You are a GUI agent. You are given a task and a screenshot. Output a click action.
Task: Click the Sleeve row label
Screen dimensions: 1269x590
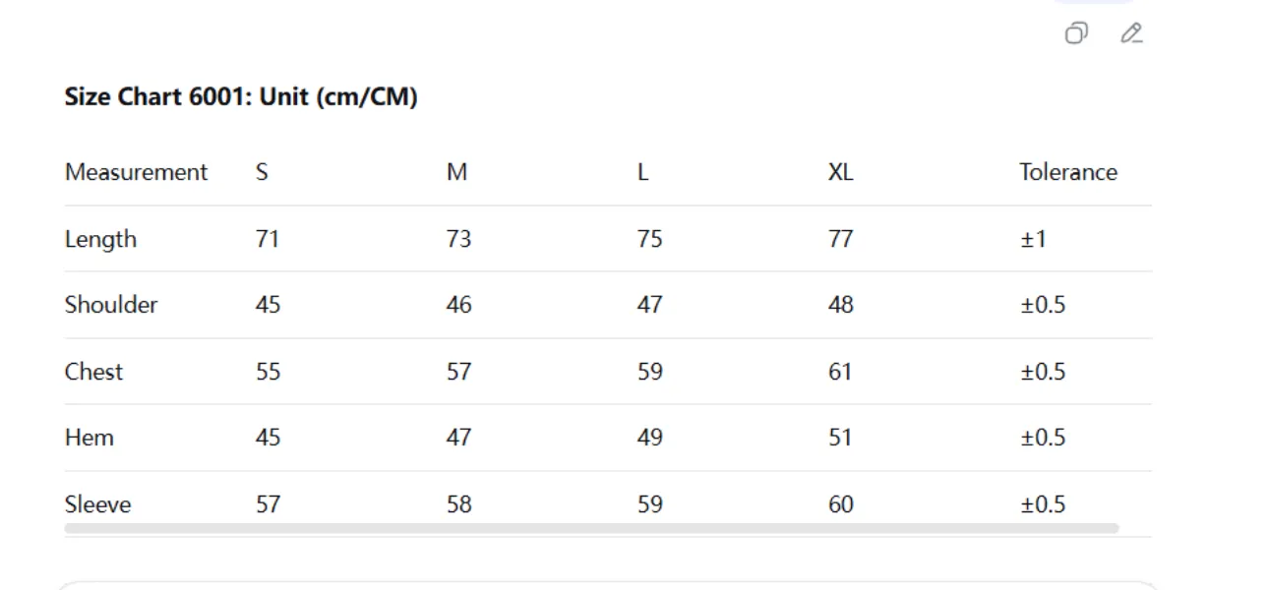pyautogui.click(x=97, y=504)
